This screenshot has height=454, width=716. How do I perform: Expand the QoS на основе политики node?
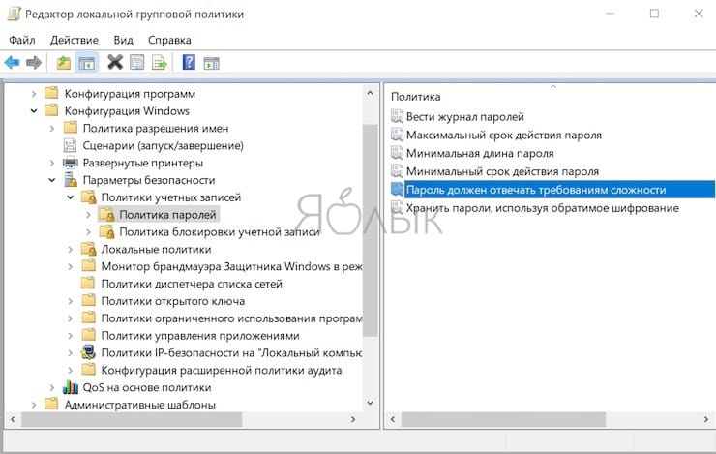pyautogui.click(x=52, y=387)
